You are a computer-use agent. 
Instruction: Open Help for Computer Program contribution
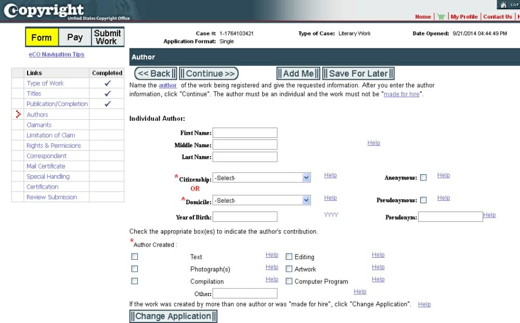(x=378, y=279)
